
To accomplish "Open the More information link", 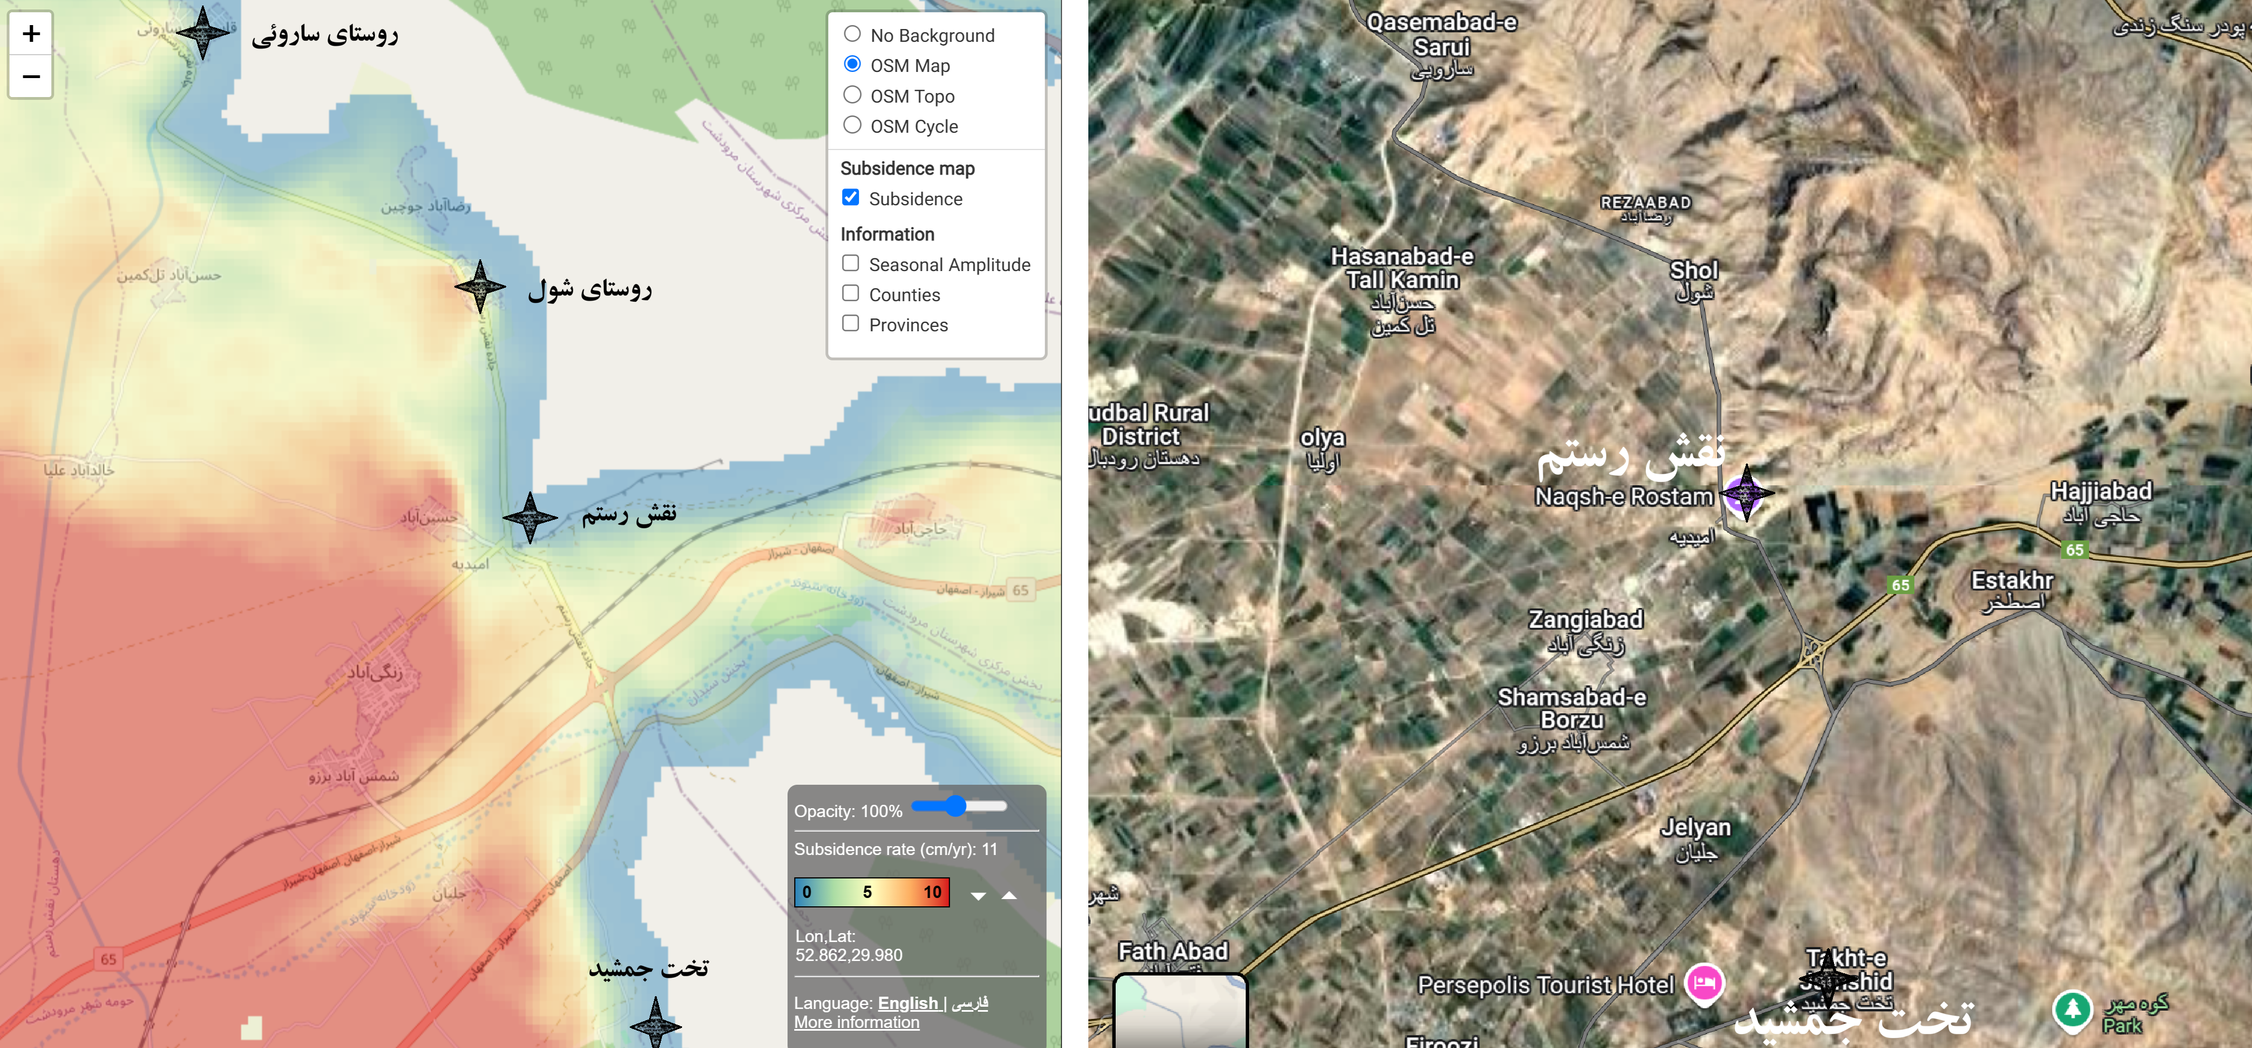I will tap(857, 1023).
